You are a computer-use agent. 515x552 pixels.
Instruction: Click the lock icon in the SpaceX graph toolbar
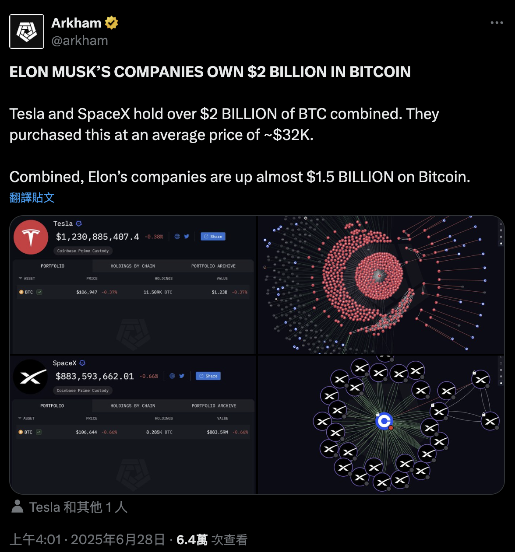pyautogui.click(x=501, y=383)
